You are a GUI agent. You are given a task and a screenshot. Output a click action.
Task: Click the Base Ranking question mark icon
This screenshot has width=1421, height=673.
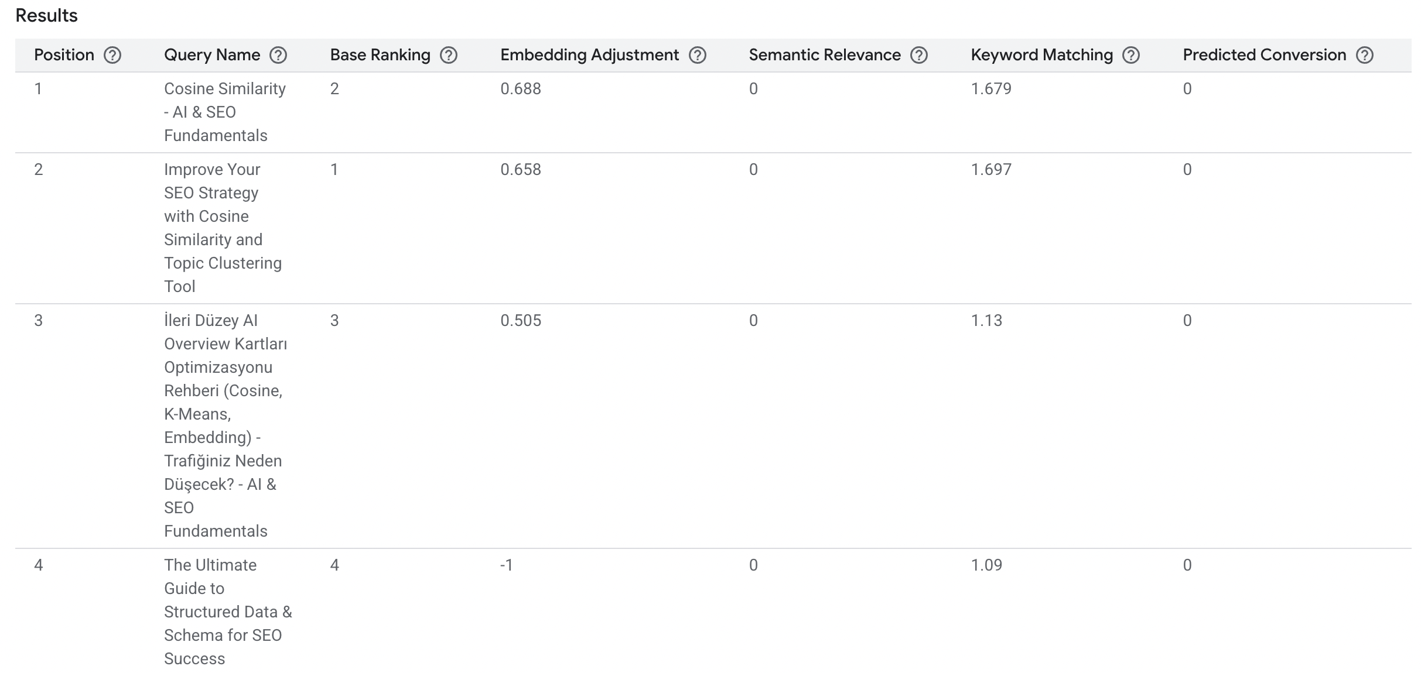(449, 56)
